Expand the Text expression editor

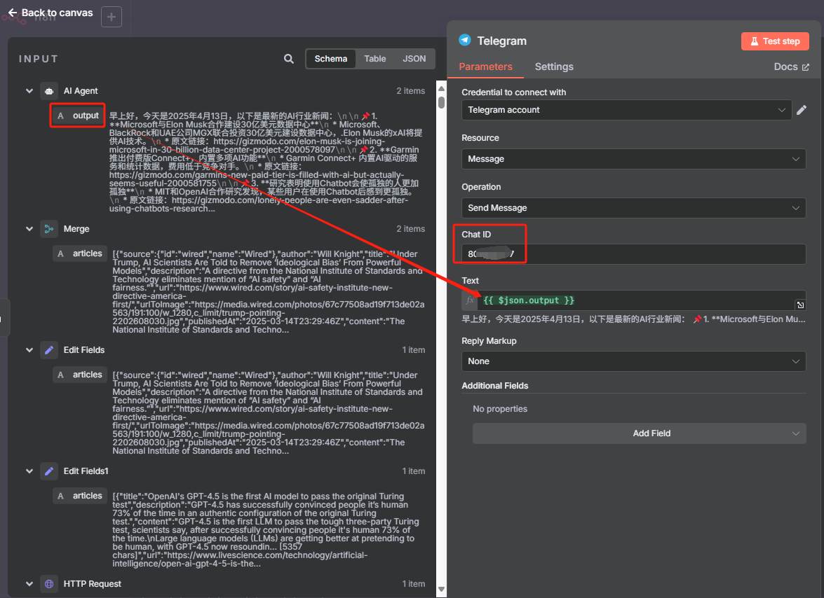(800, 305)
